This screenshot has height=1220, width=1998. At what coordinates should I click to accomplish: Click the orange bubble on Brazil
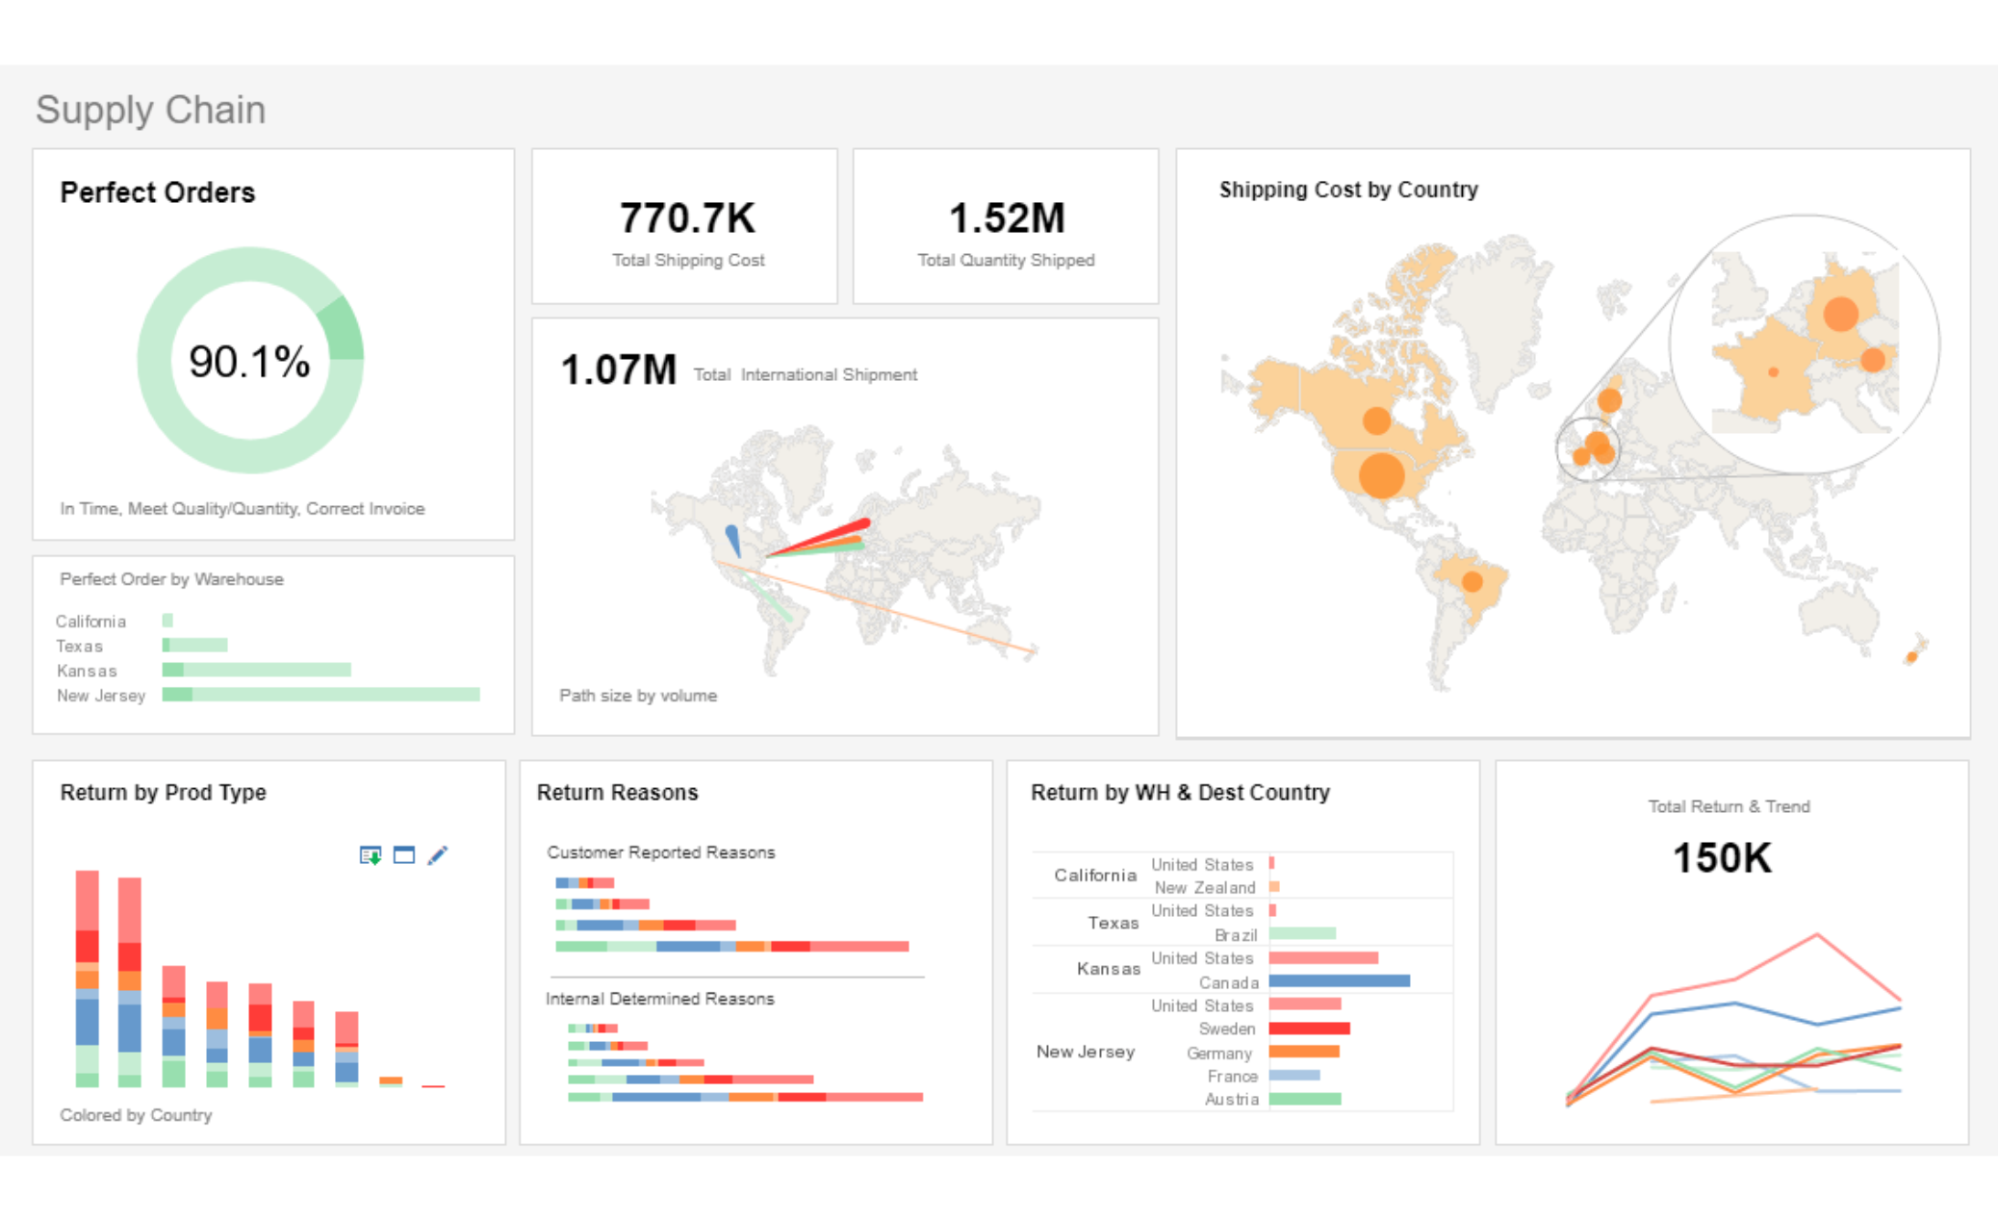click(x=1472, y=581)
